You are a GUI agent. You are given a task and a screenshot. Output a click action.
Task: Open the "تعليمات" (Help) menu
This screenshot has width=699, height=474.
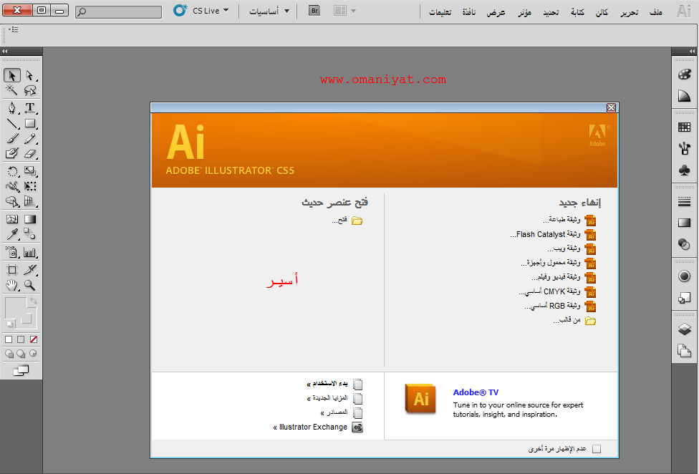(x=440, y=12)
